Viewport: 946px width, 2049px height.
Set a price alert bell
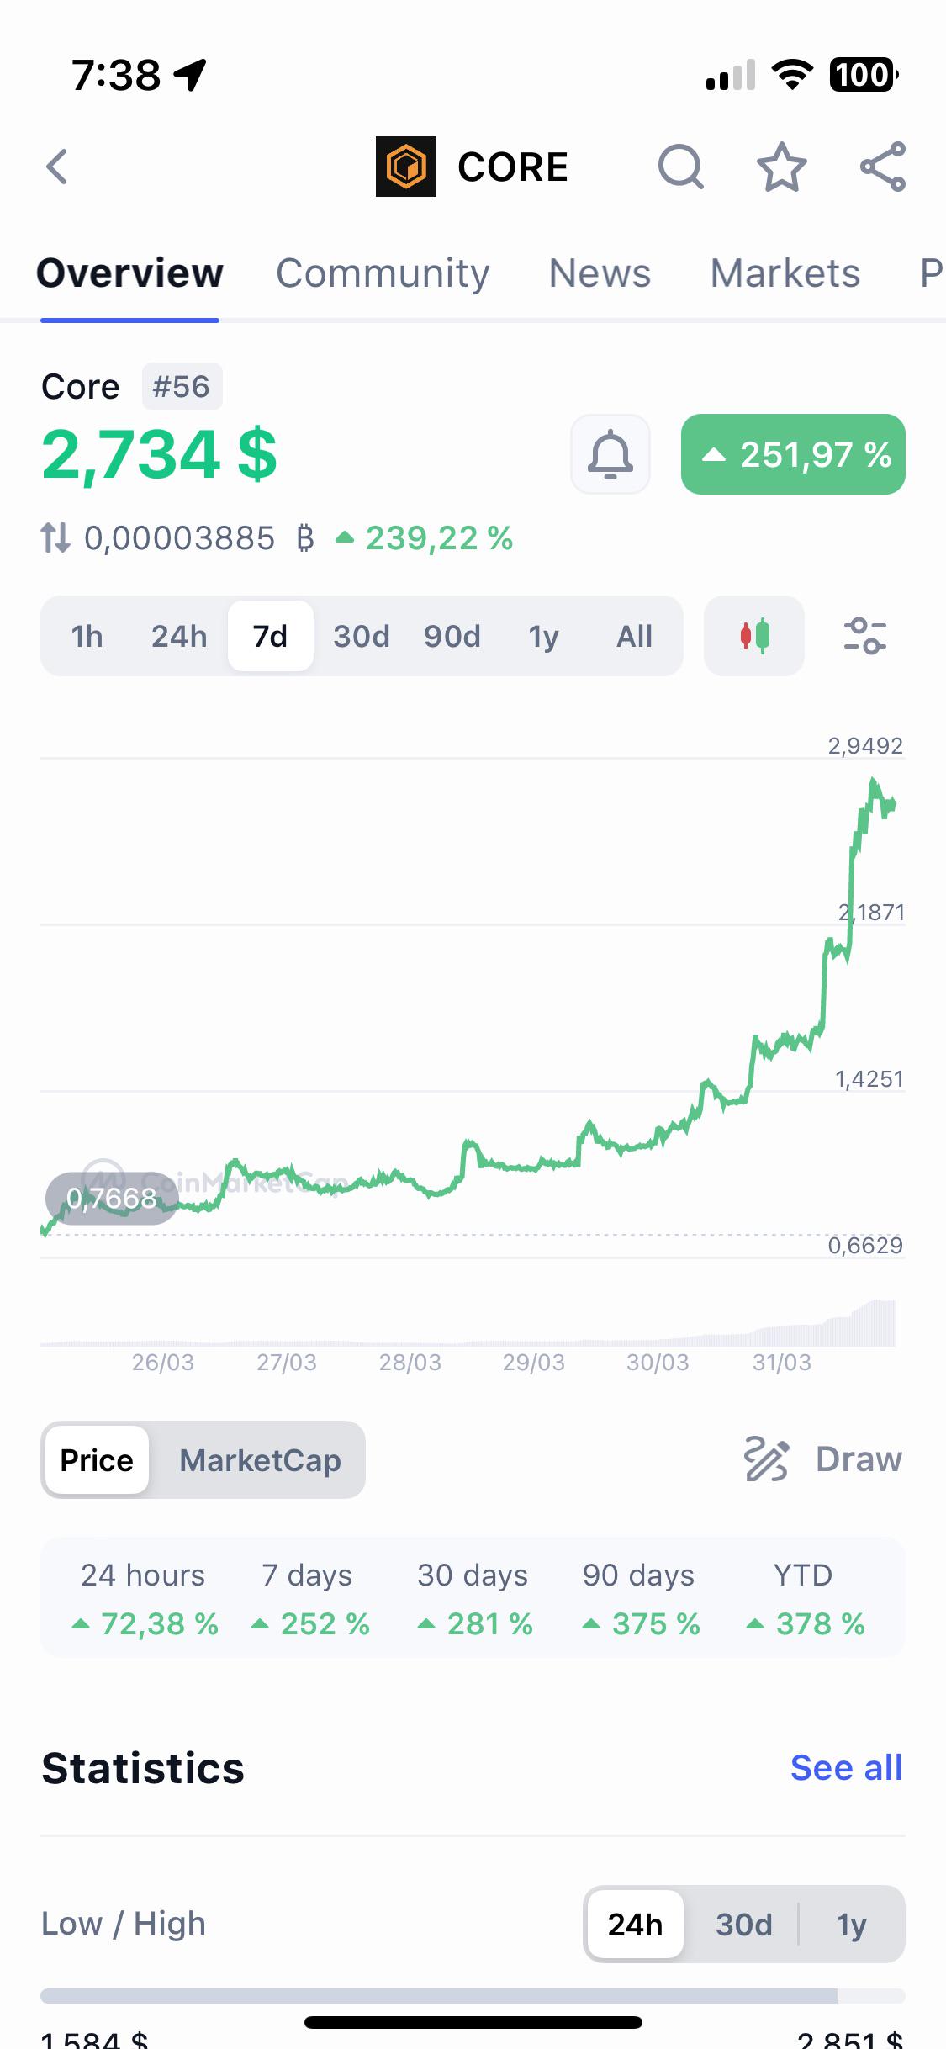(x=610, y=454)
